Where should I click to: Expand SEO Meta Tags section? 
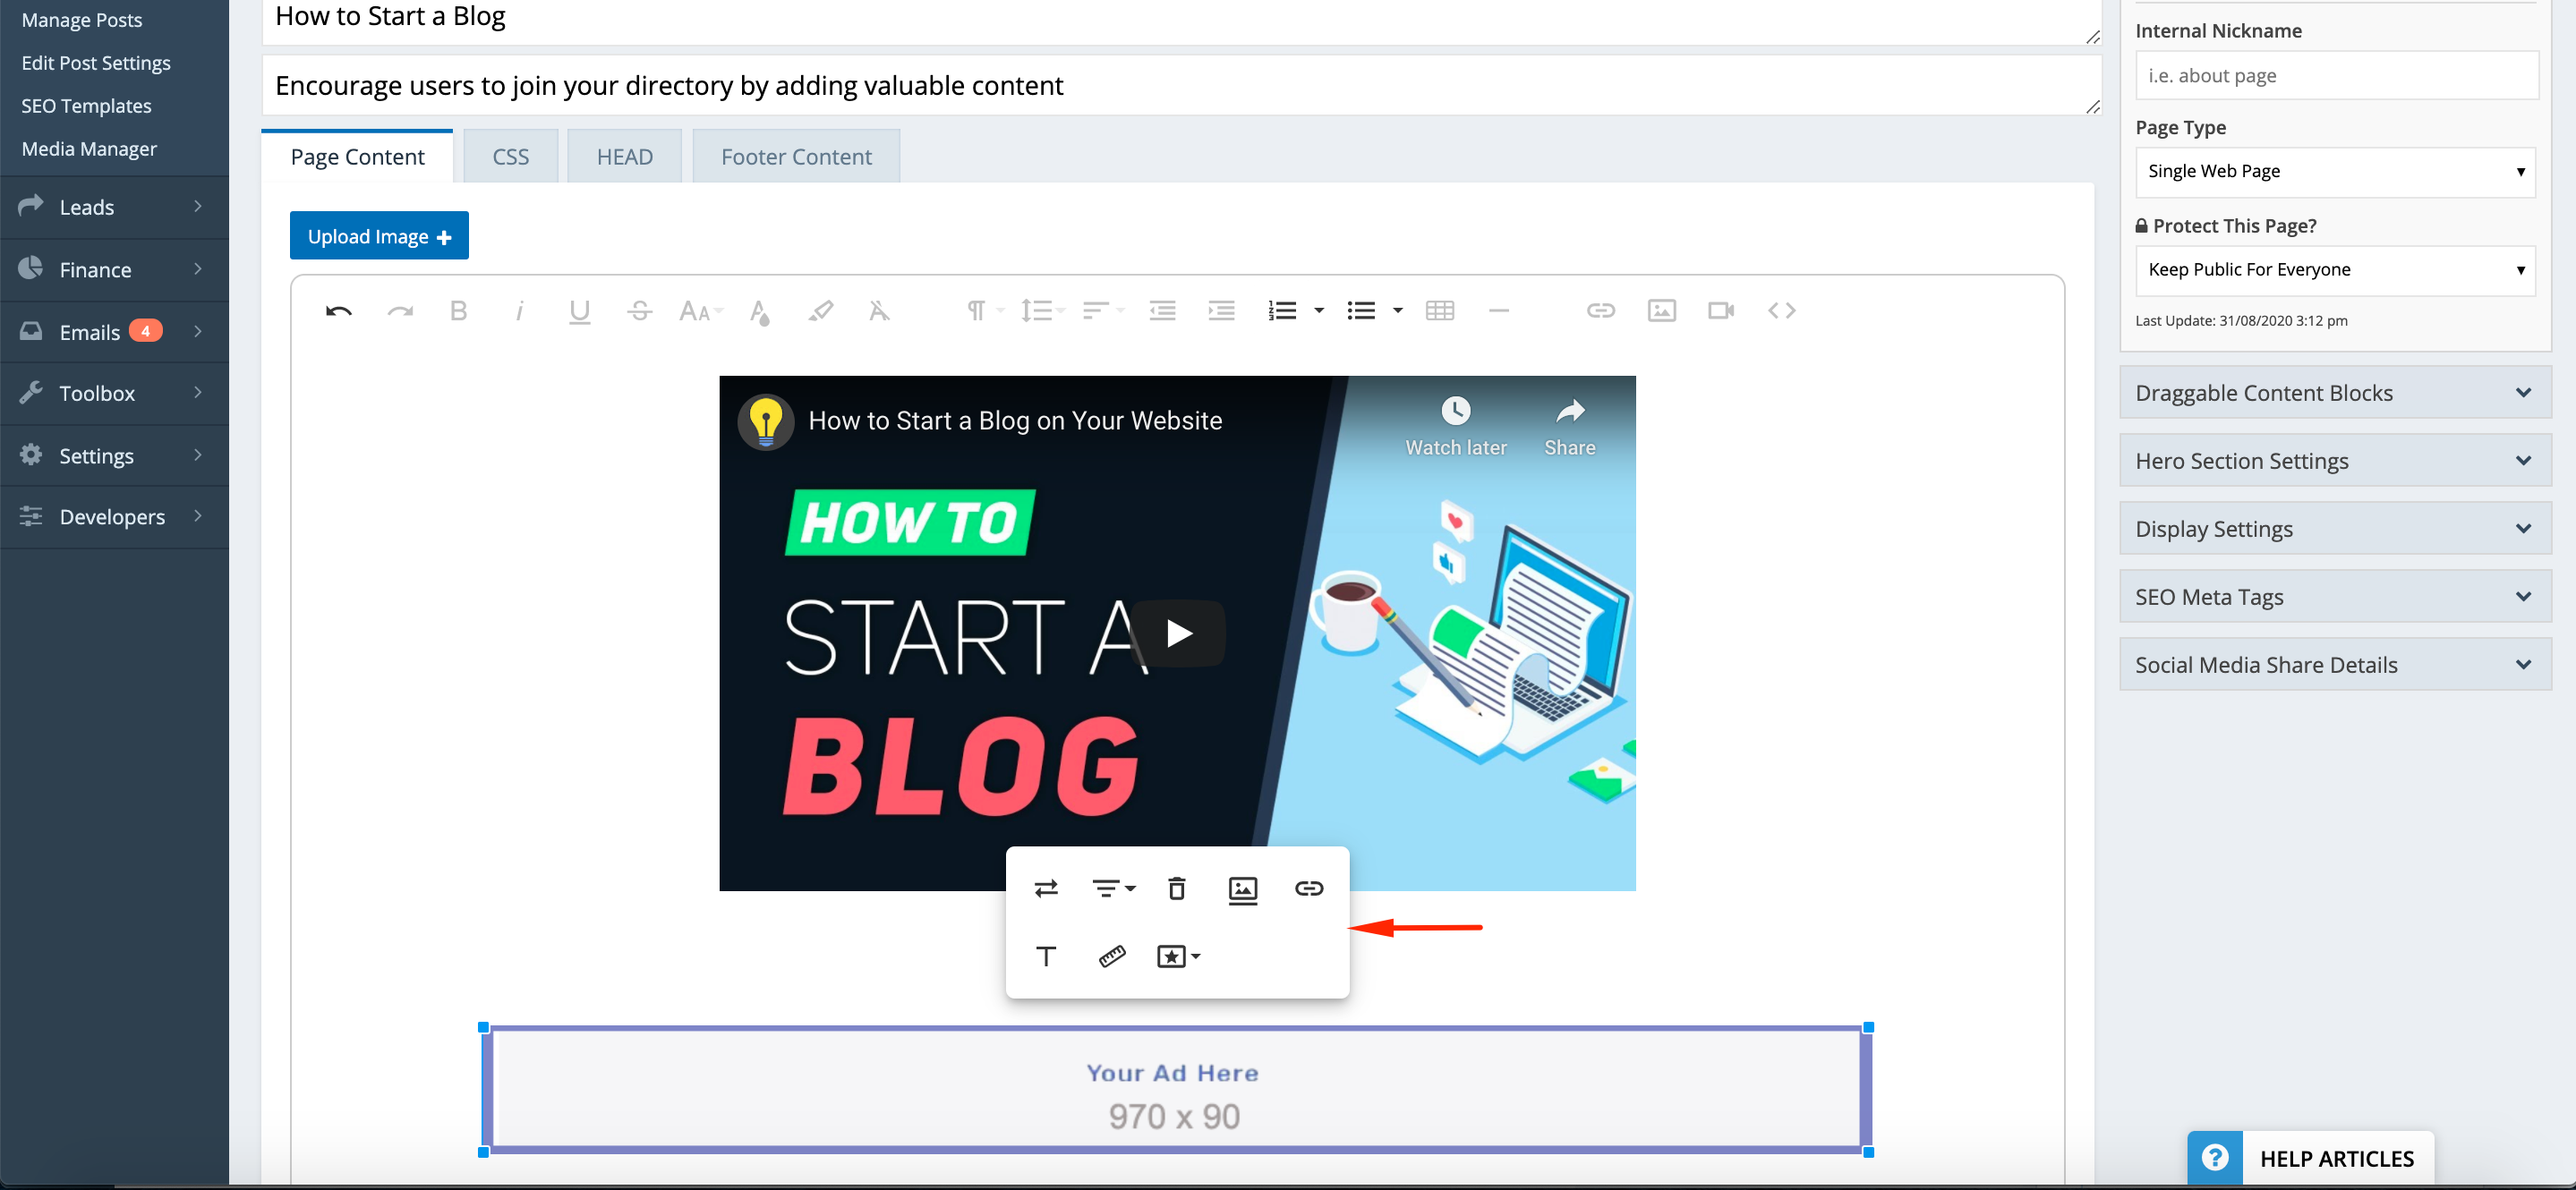click(2334, 597)
